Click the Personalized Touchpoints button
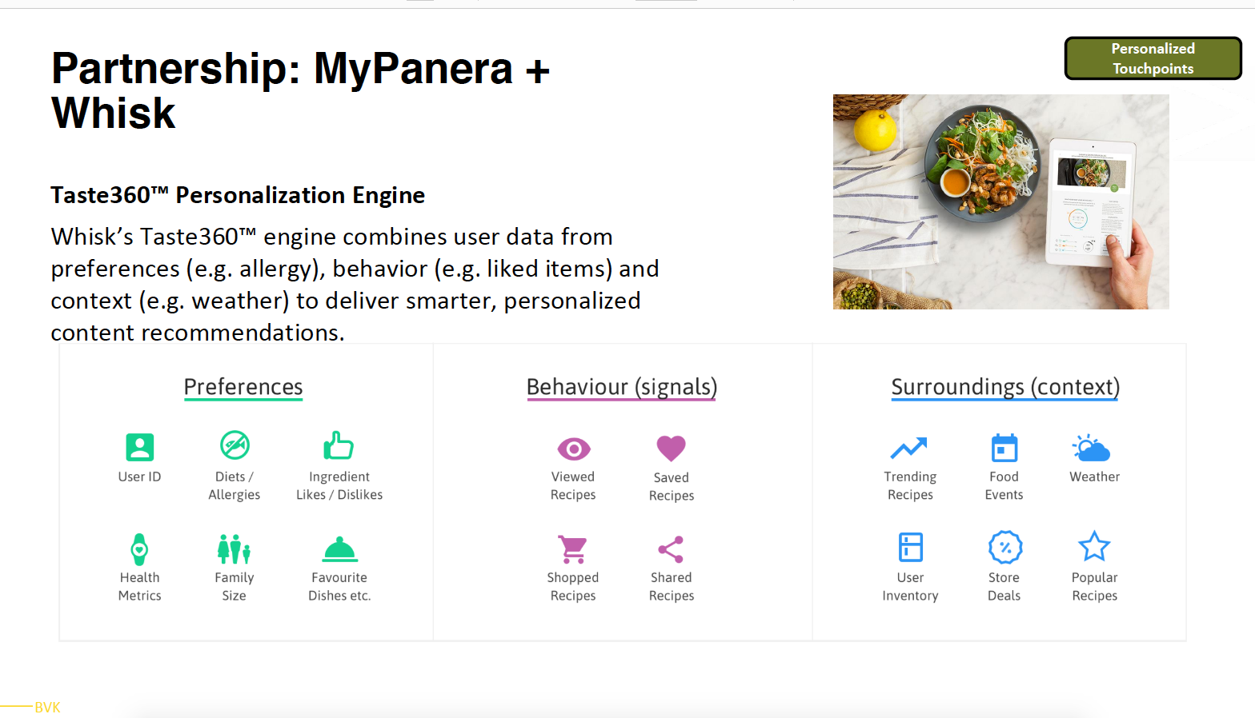Screen dimensions: 1255x718 coord(1153,58)
